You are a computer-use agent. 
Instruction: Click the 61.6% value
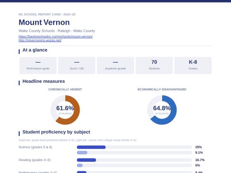[x=65, y=108]
